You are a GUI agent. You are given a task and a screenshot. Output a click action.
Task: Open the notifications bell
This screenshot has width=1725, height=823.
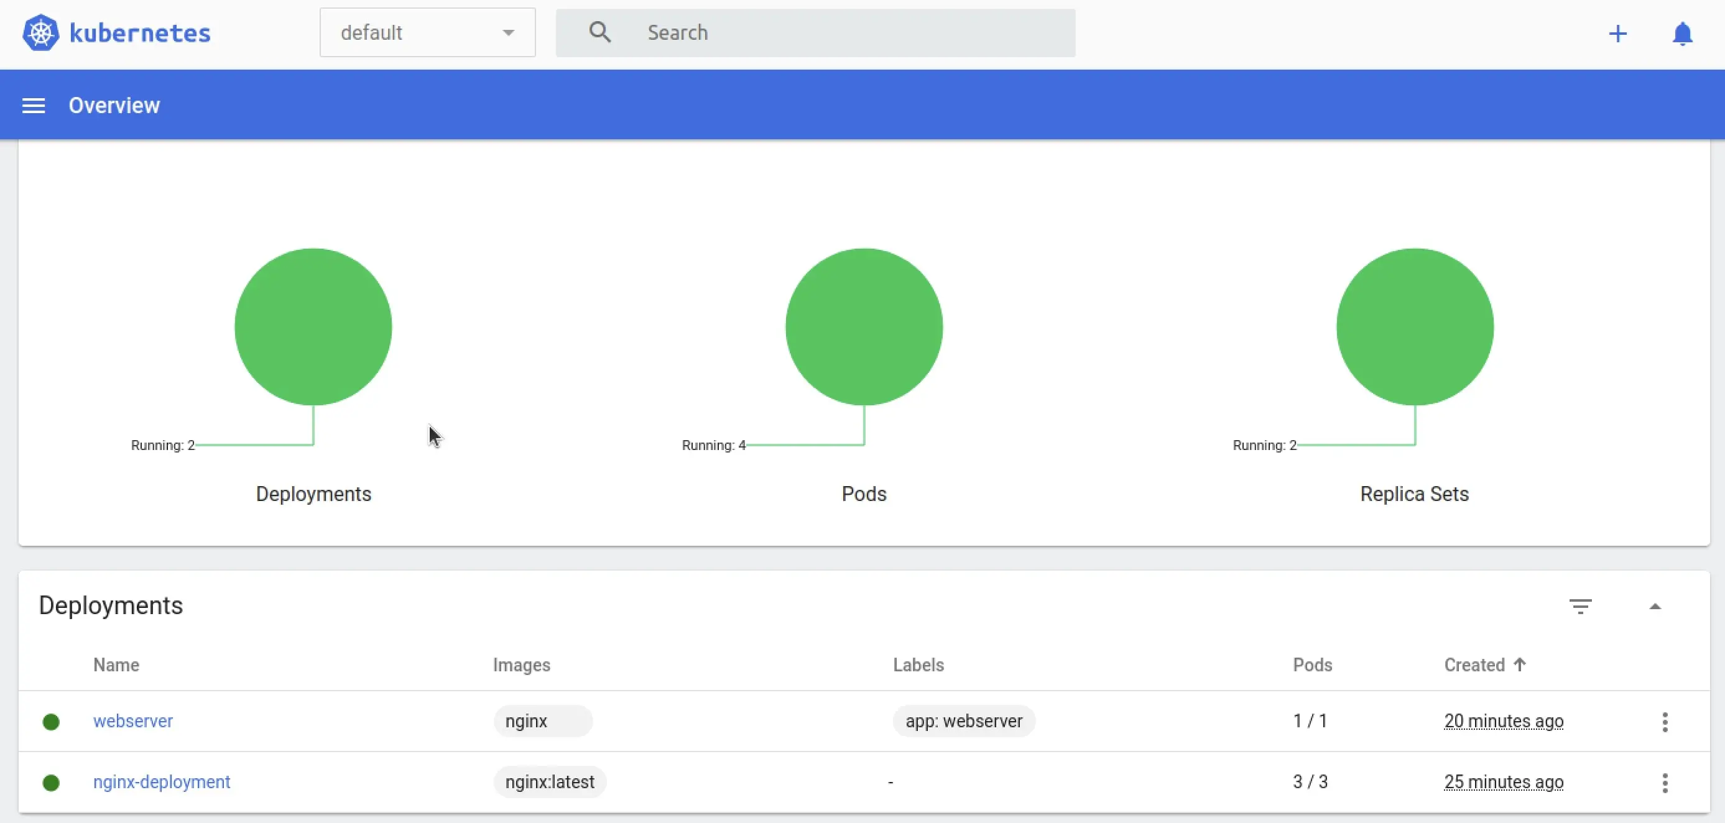pyautogui.click(x=1683, y=34)
